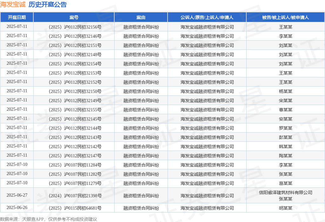Select the 海发宝诚 title text
The height and width of the screenshot is (222, 325).
coord(13,4)
